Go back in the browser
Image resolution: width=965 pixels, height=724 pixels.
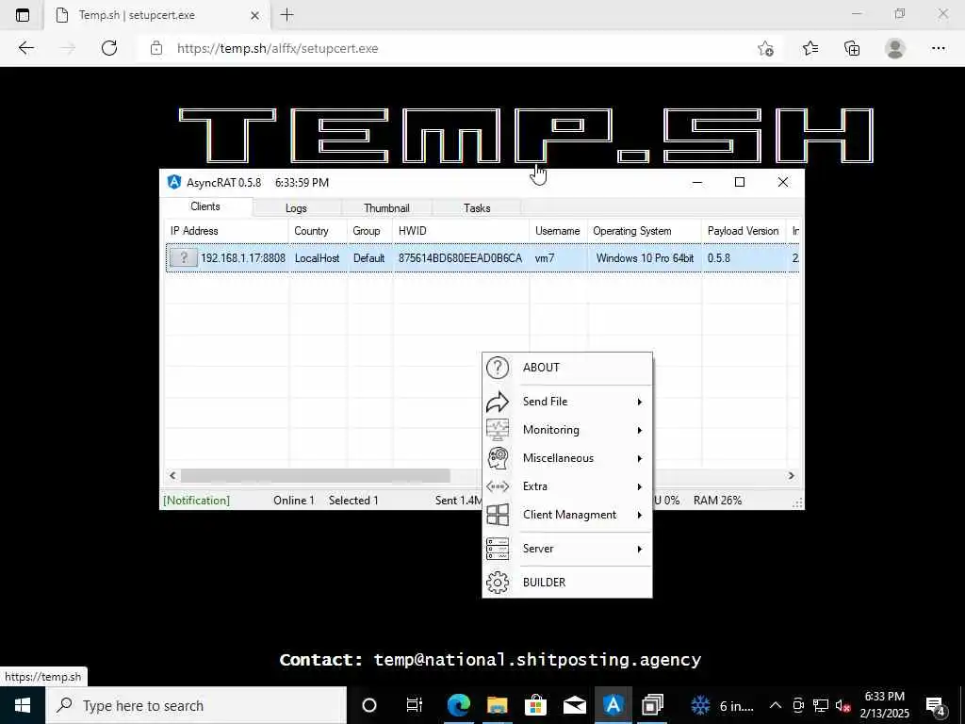click(25, 48)
